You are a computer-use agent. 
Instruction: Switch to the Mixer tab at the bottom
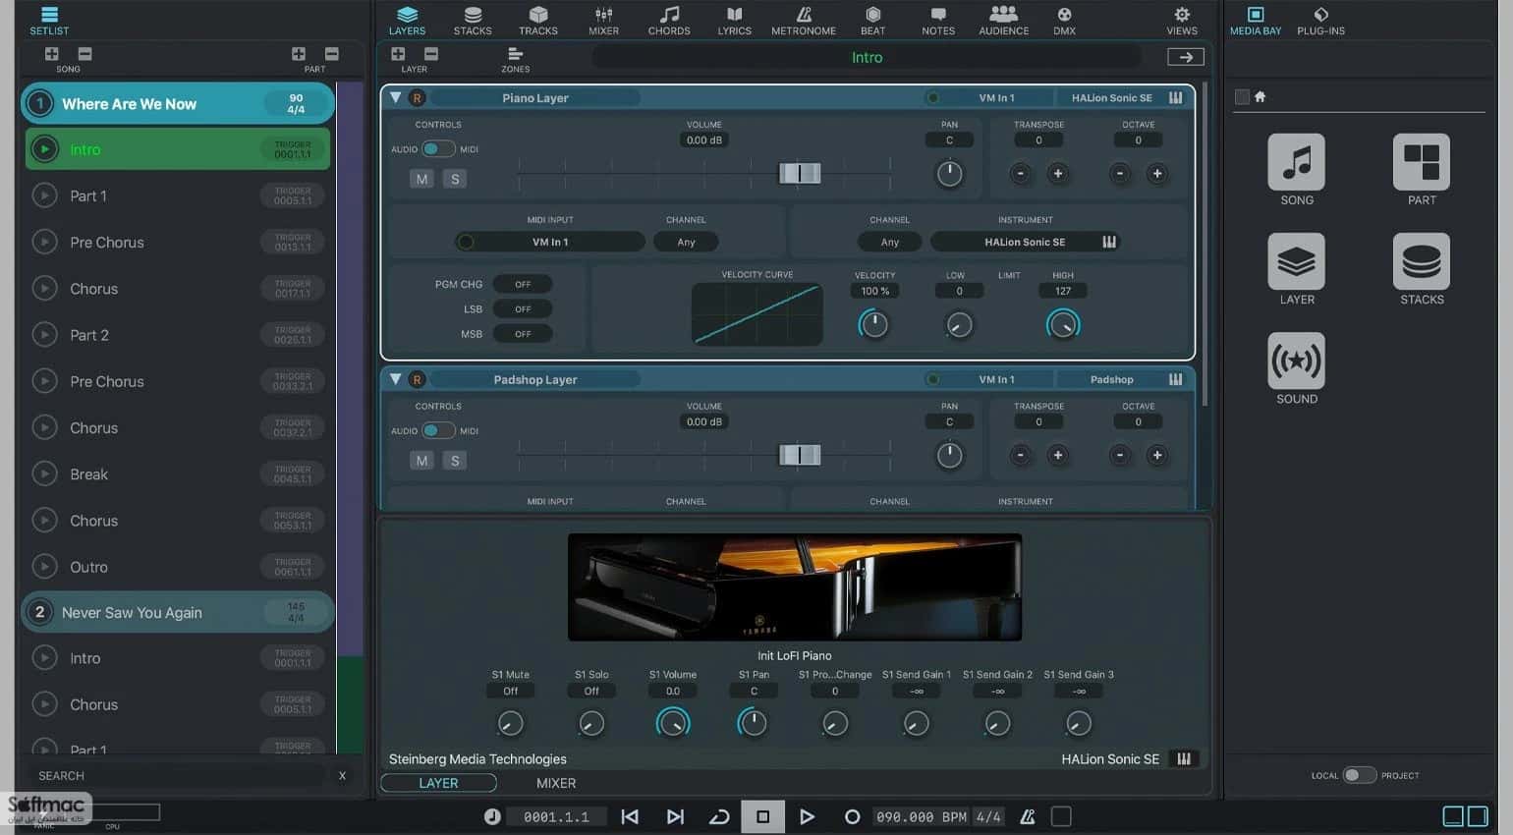[556, 783]
